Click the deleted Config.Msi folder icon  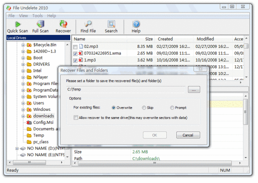click(29, 123)
